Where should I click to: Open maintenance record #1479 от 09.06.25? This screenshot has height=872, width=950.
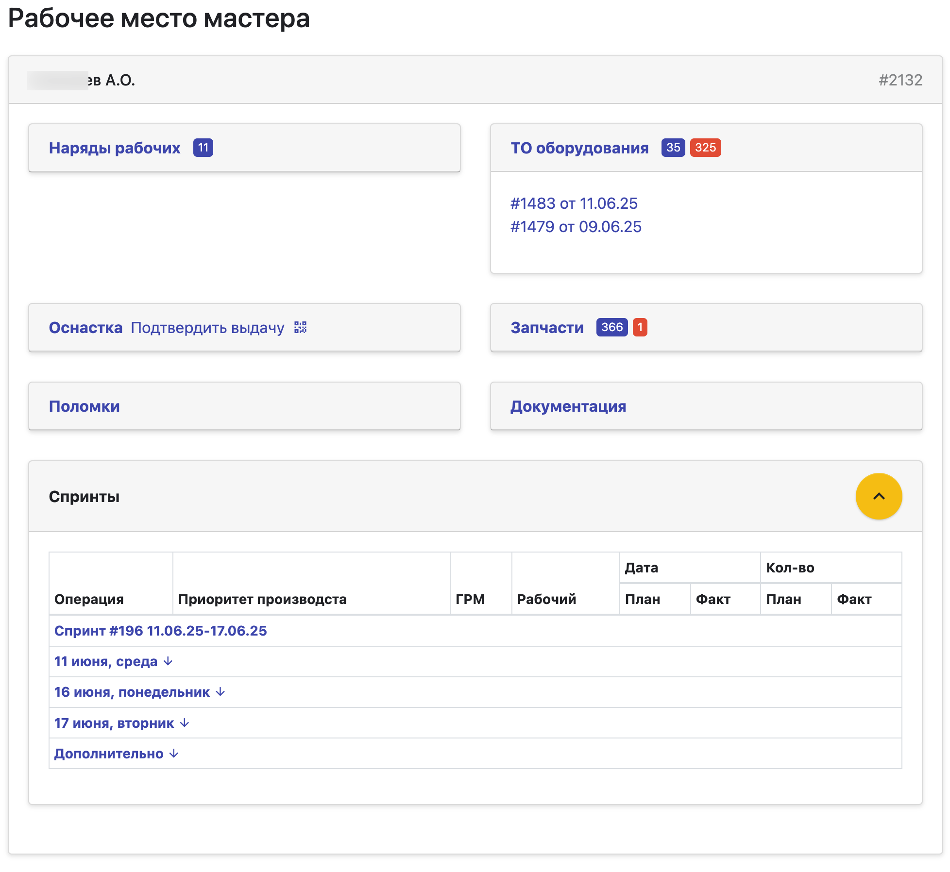tap(576, 227)
